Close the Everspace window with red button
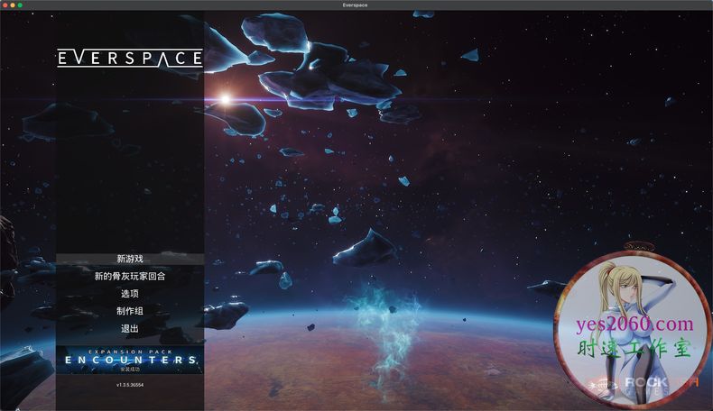 point(7,5)
